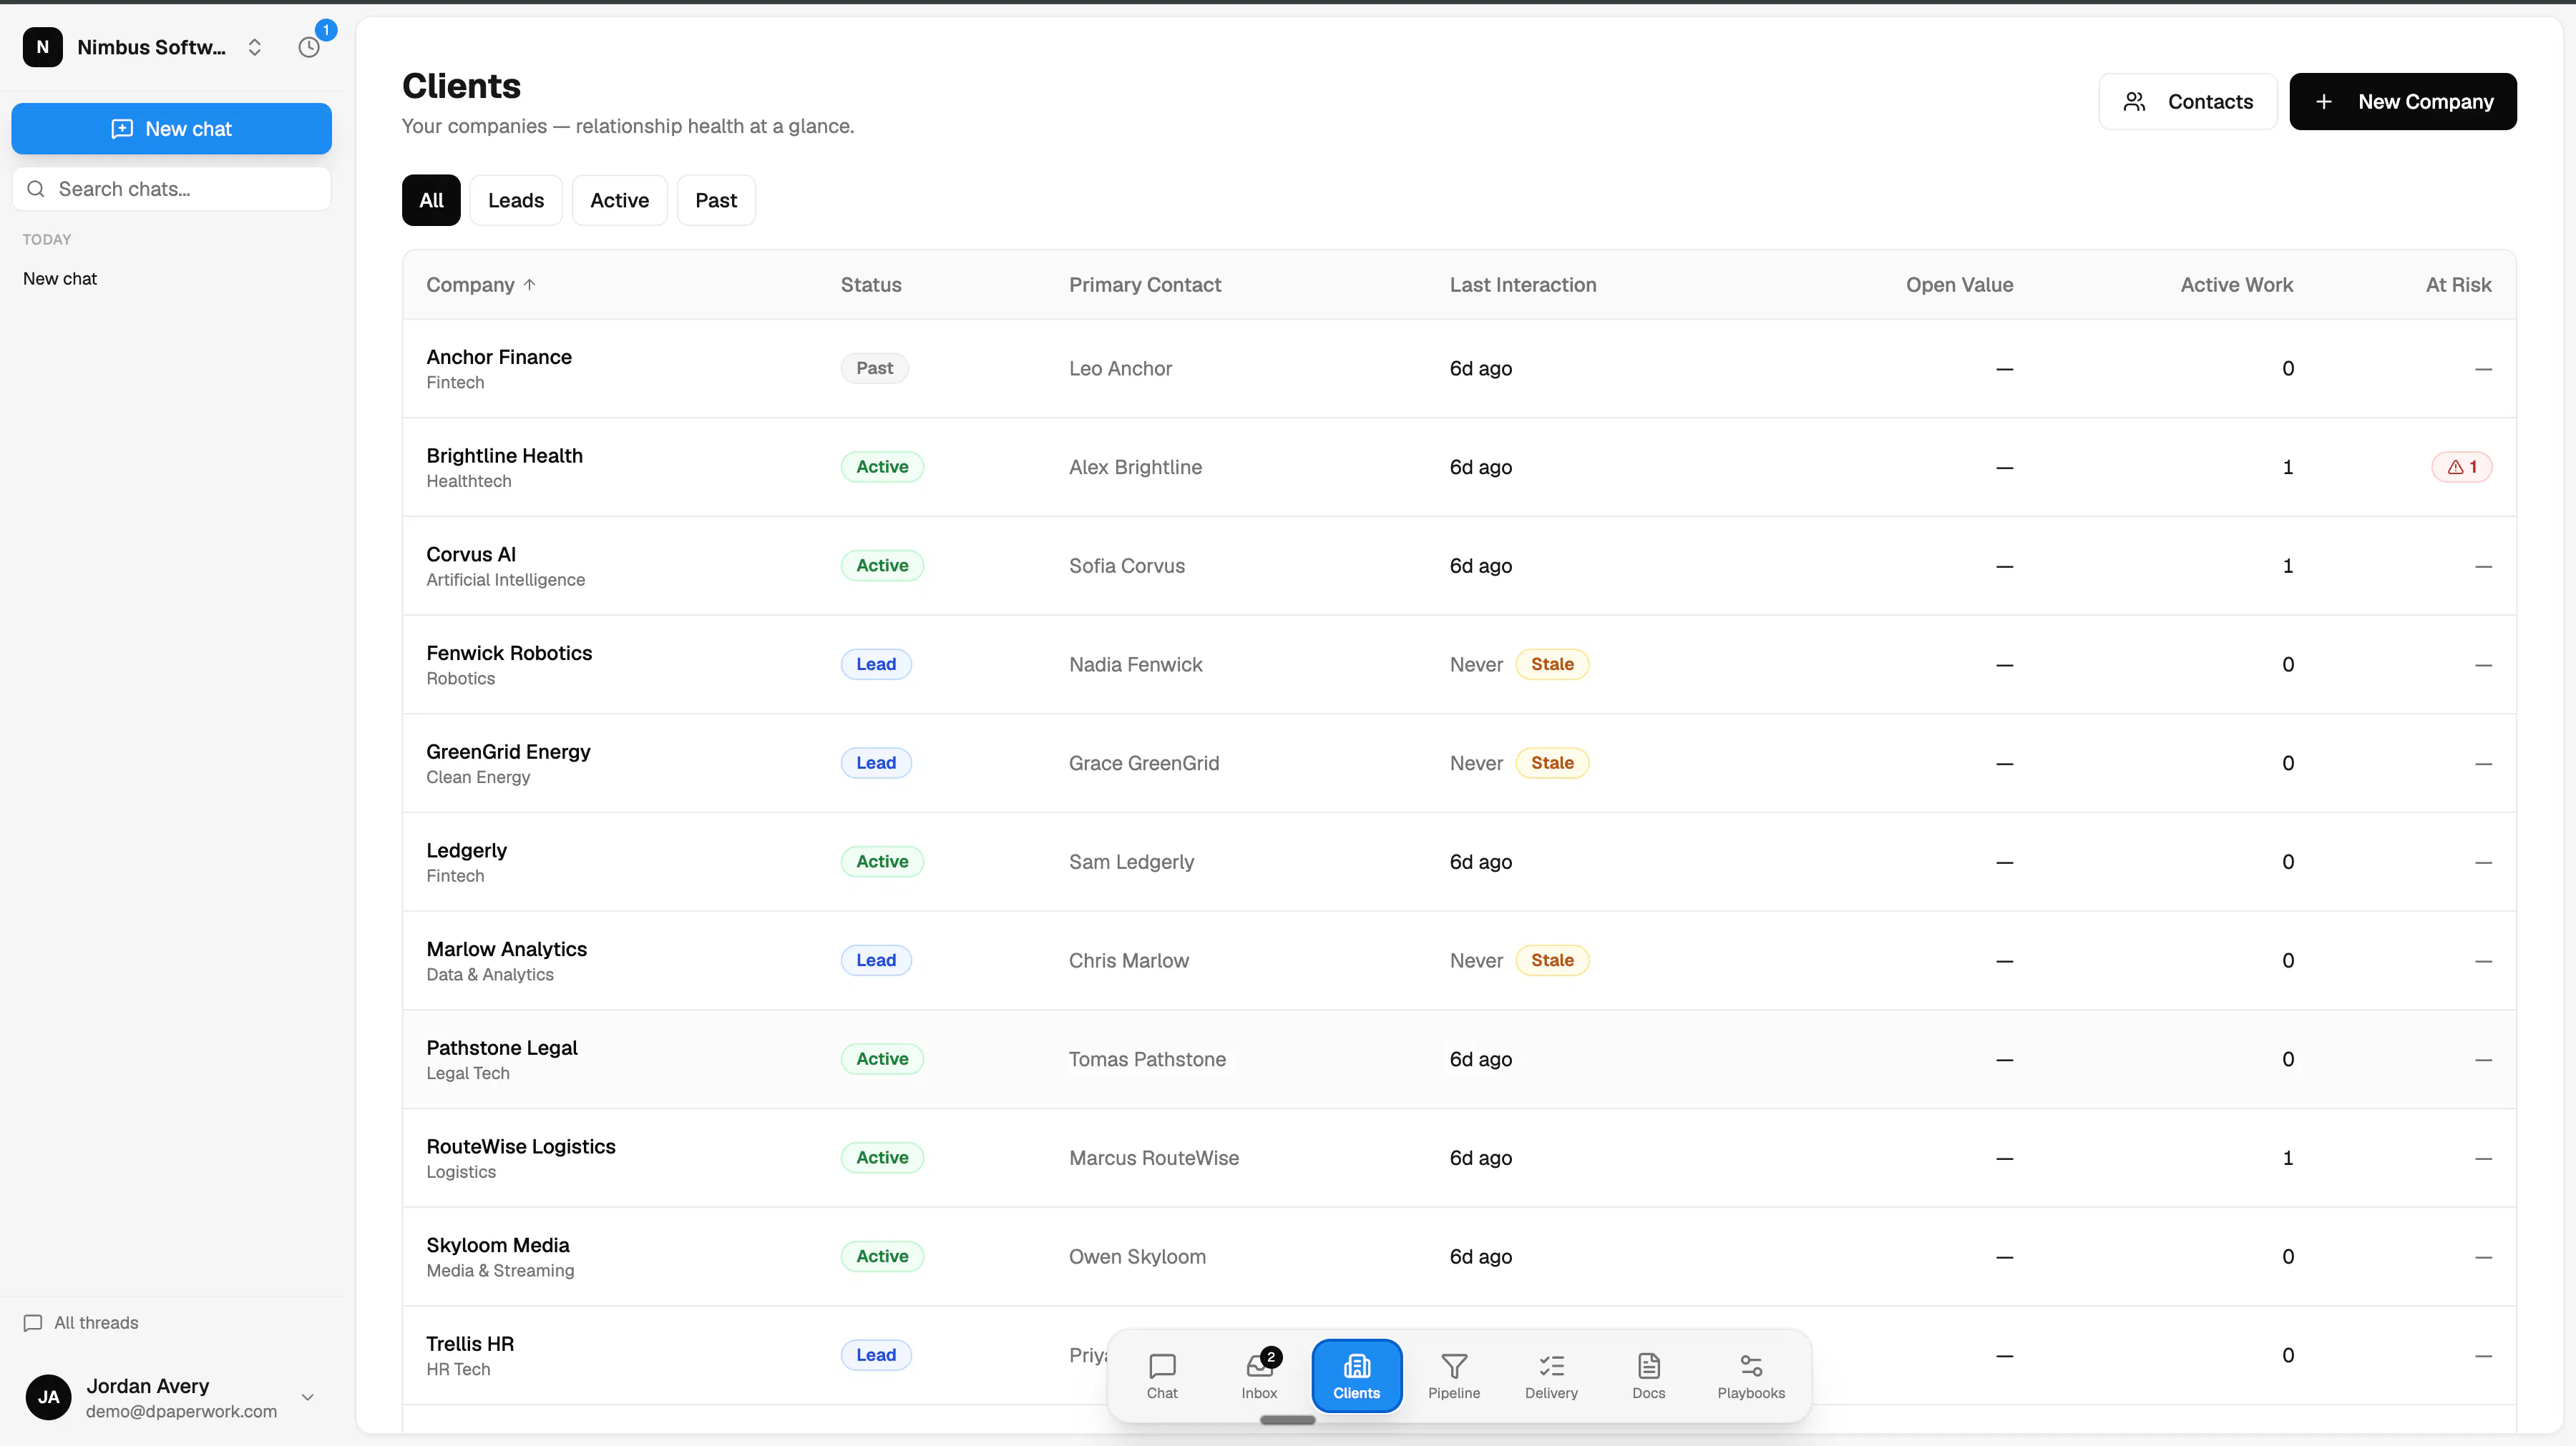Select the All filter tab
The height and width of the screenshot is (1446, 2576).
tap(431, 200)
